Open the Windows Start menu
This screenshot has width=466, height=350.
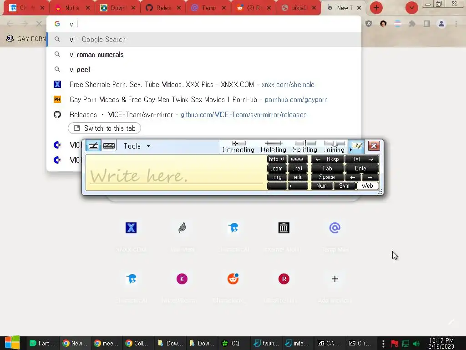[12, 343]
